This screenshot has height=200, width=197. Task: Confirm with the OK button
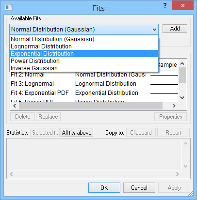coord(104,187)
